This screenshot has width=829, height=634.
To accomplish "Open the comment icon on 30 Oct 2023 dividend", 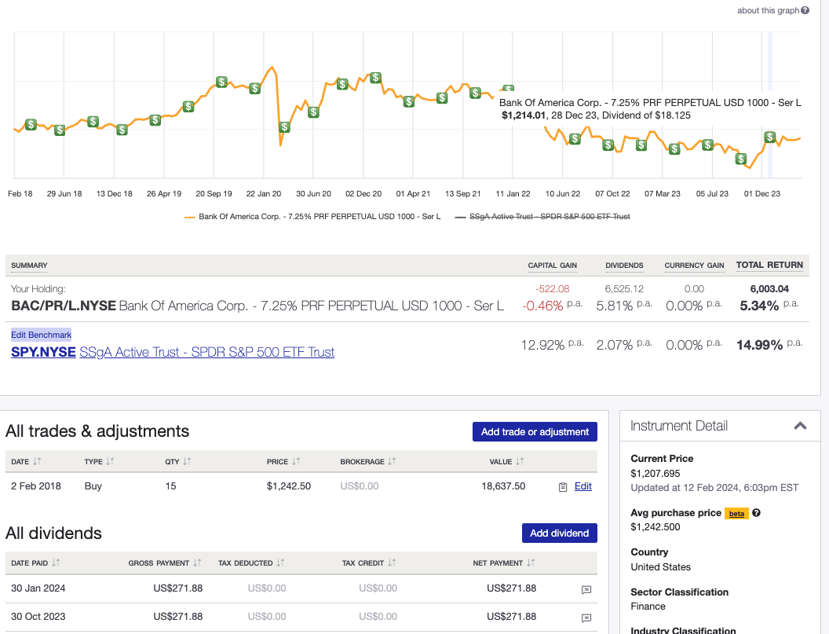I will pos(586,617).
